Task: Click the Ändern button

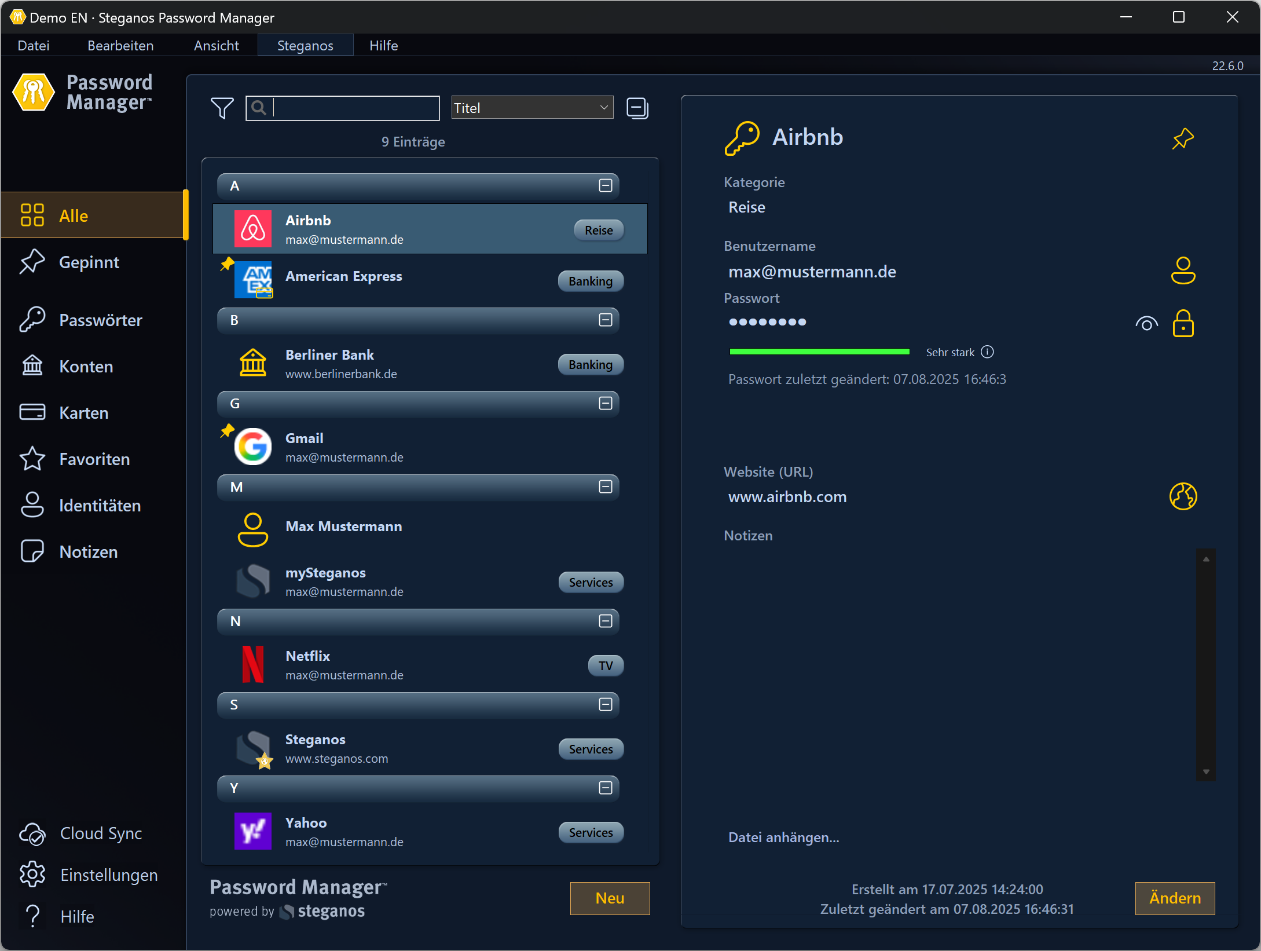Action: coord(1174,898)
